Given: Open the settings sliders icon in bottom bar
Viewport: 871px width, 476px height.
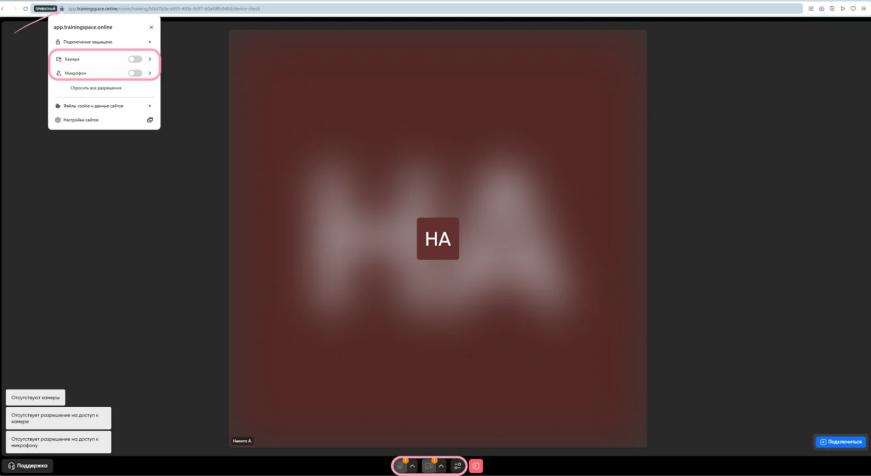Looking at the screenshot, I should (457, 466).
